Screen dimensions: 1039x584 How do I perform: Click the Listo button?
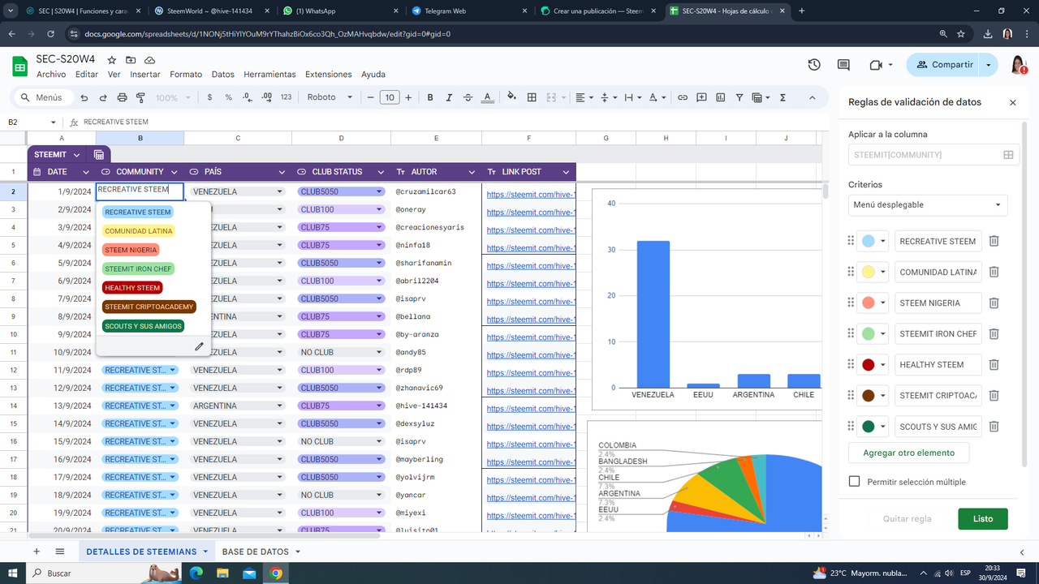point(983,518)
